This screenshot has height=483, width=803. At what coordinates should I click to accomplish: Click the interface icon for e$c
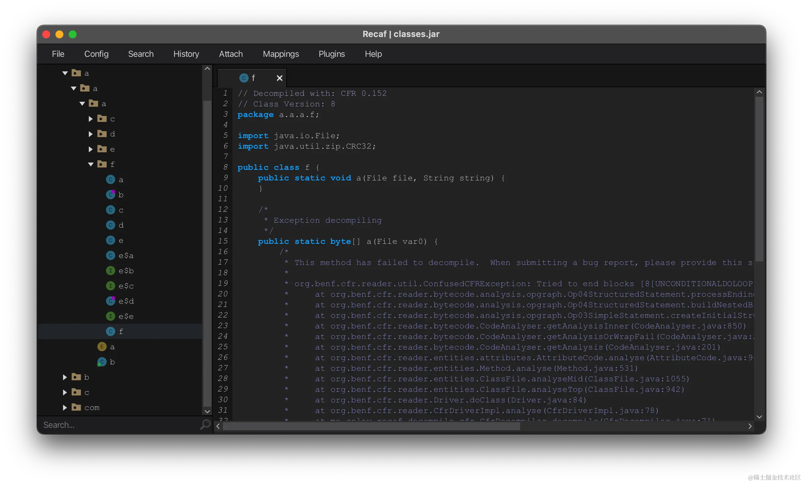tap(111, 286)
